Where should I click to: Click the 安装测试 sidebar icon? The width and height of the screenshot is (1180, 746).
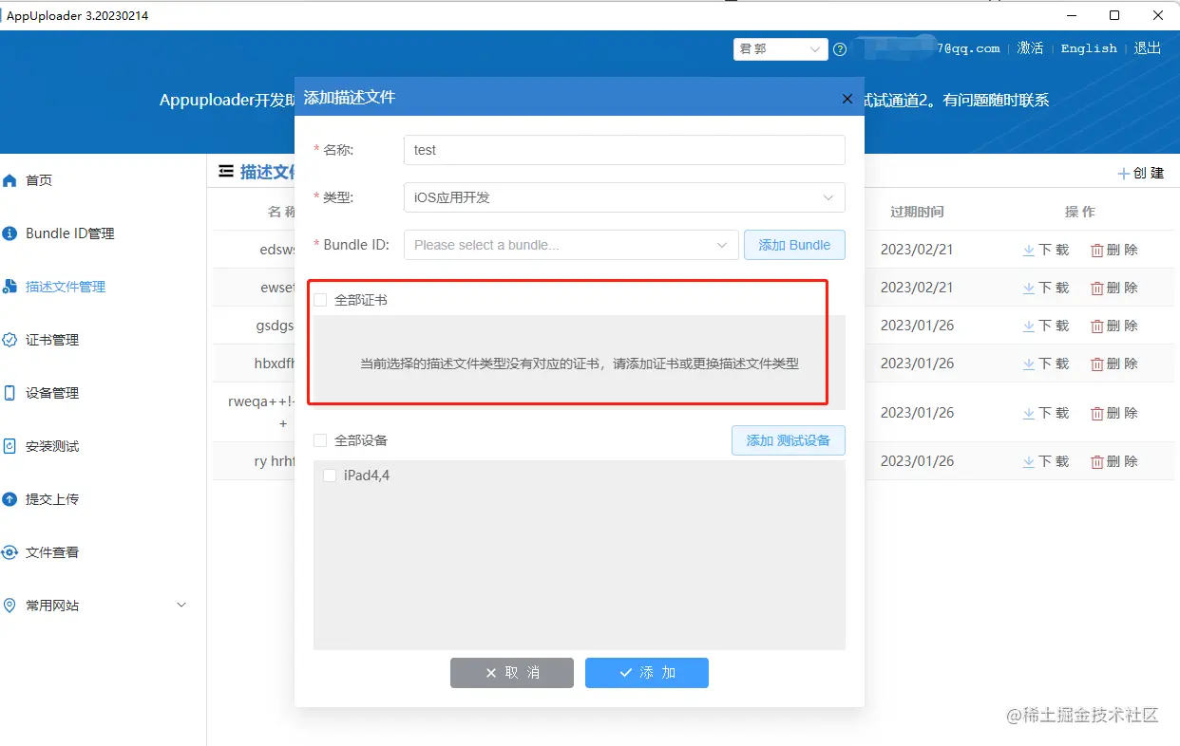coord(10,446)
